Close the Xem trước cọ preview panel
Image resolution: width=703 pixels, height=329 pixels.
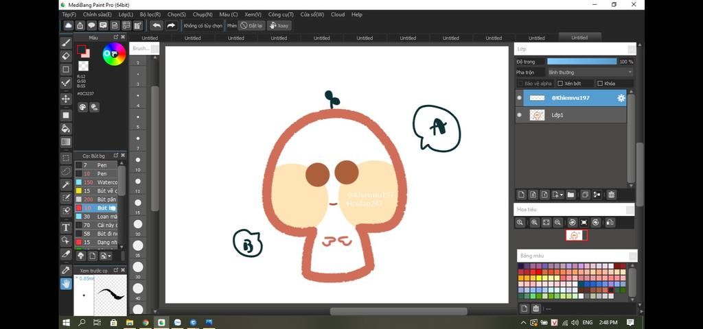coord(123,270)
